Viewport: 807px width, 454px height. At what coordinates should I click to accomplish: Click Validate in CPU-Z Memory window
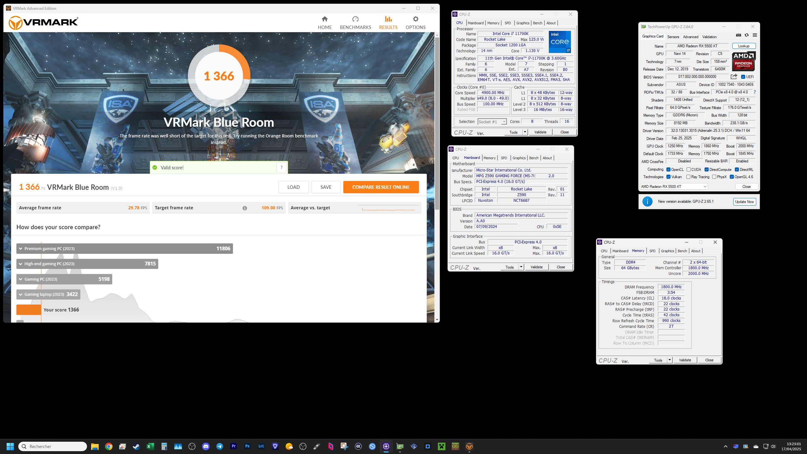[685, 360]
